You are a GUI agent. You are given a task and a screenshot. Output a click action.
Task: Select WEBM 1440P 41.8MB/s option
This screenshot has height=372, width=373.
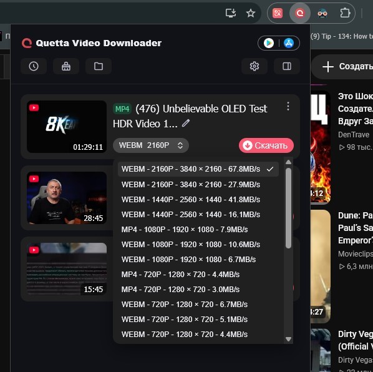(x=198, y=200)
